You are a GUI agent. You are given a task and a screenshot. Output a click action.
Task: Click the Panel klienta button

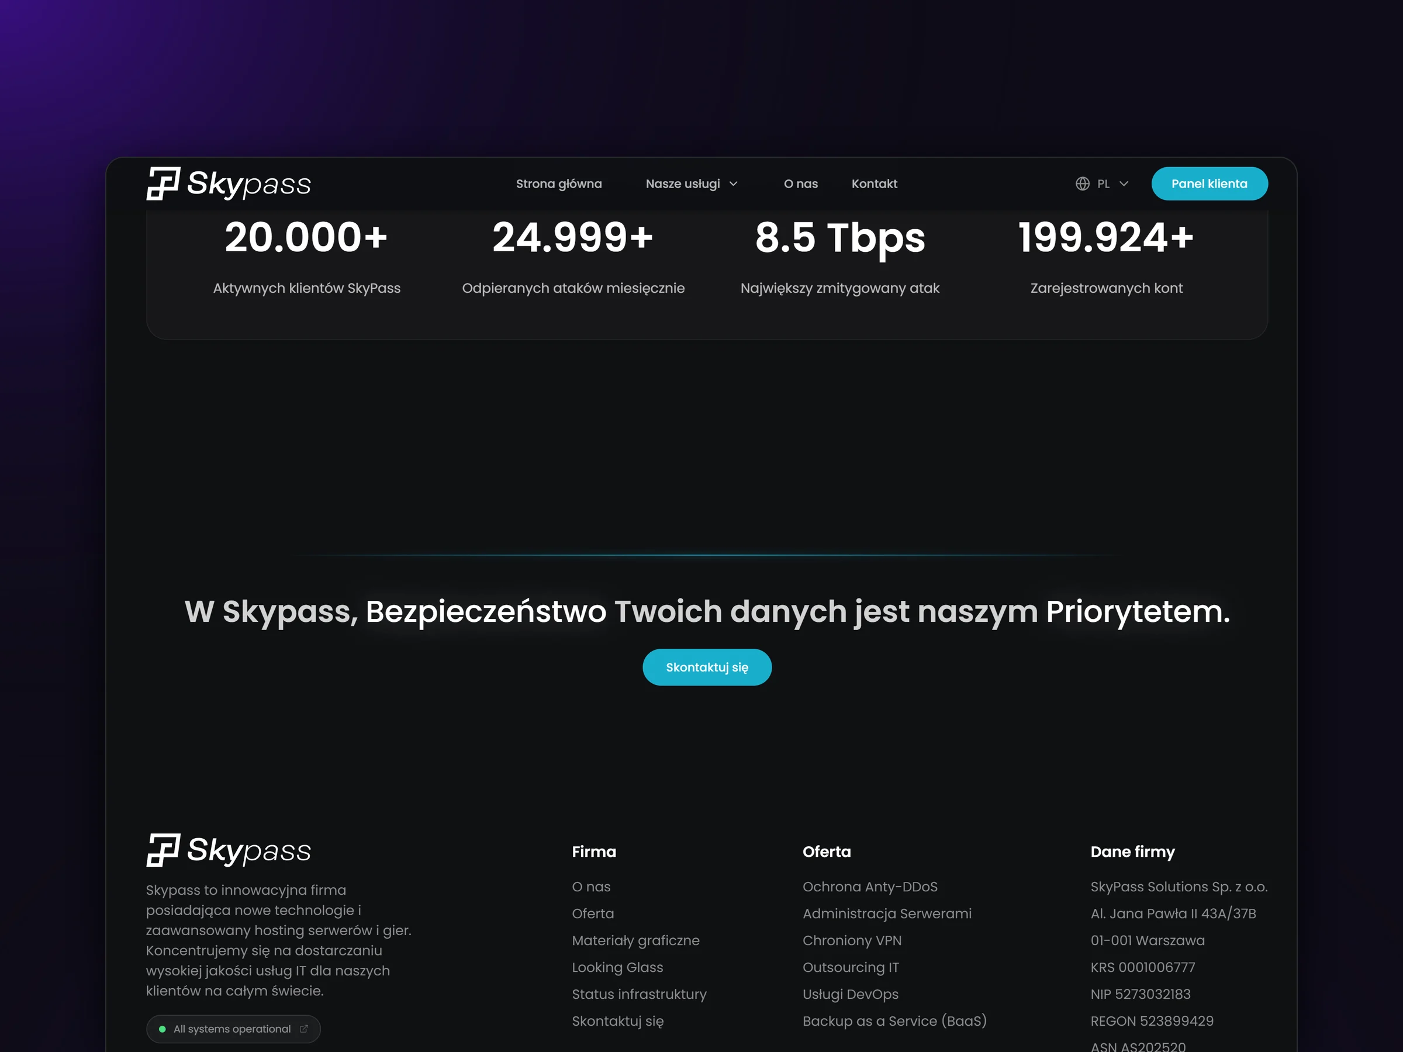click(x=1209, y=184)
